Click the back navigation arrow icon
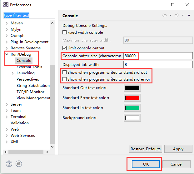The width and height of the screenshot is (194, 174). [x=164, y=15]
